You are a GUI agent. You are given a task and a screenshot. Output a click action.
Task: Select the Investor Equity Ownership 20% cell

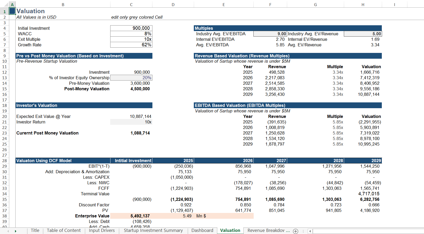pos(131,78)
